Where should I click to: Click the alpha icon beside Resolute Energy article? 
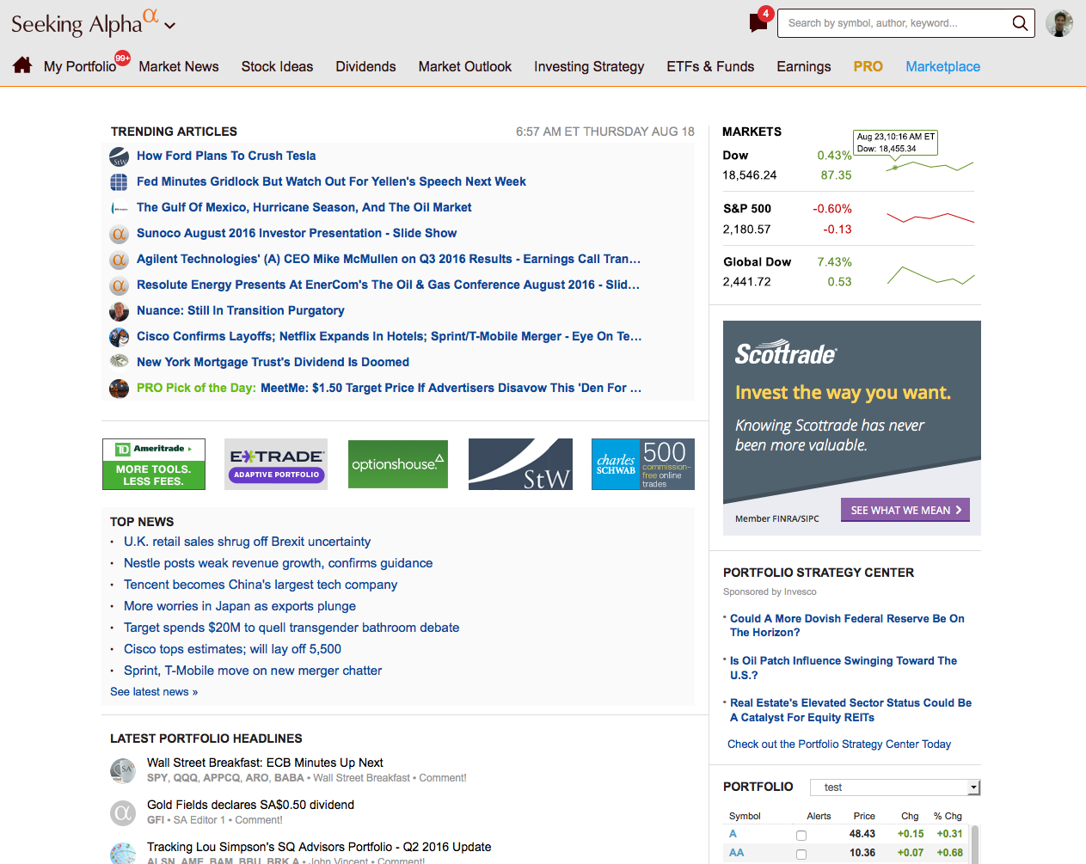[120, 285]
